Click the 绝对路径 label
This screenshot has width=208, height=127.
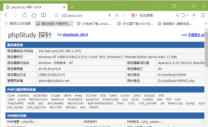(133, 75)
